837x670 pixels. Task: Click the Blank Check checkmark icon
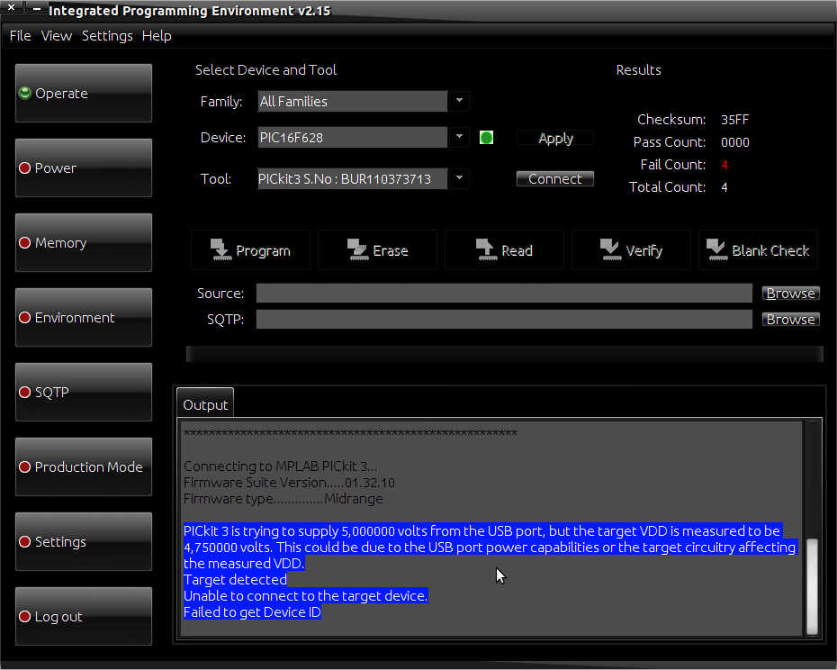click(717, 249)
